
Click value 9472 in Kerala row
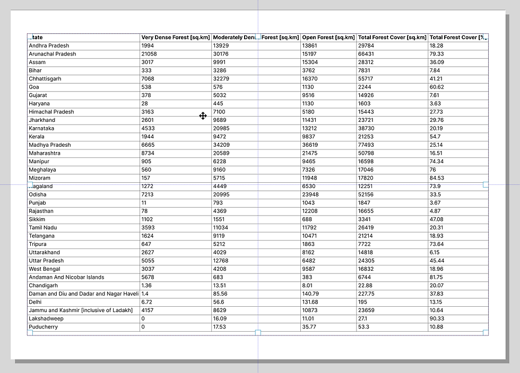[x=220, y=137]
